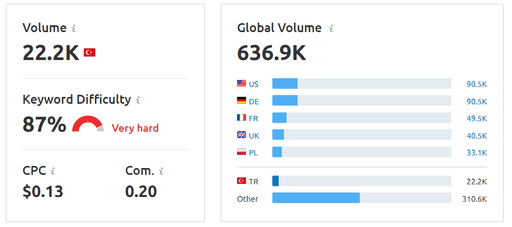This screenshot has width=512, height=227.
Task: Open the Global Volume info tooltip icon
Action: 331,28
